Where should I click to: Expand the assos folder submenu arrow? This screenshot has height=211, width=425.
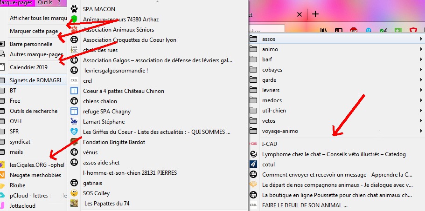[421, 39]
